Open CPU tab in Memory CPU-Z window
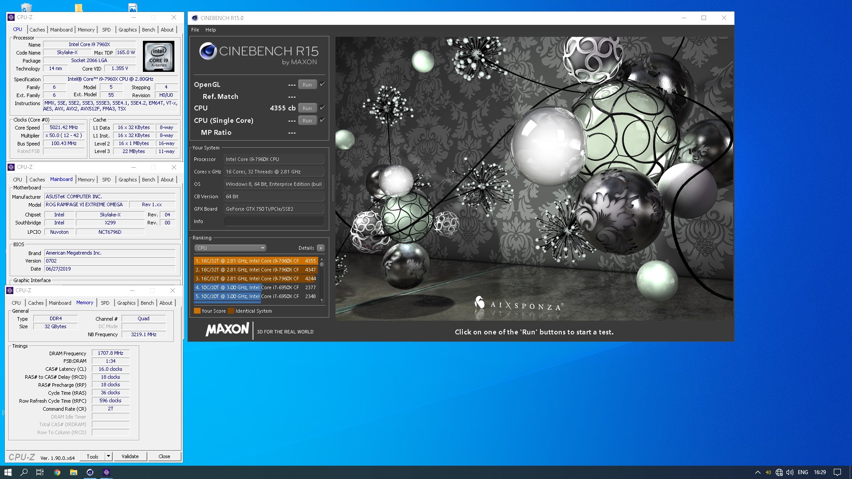The width and height of the screenshot is (852, 479). tap(16, 303)
